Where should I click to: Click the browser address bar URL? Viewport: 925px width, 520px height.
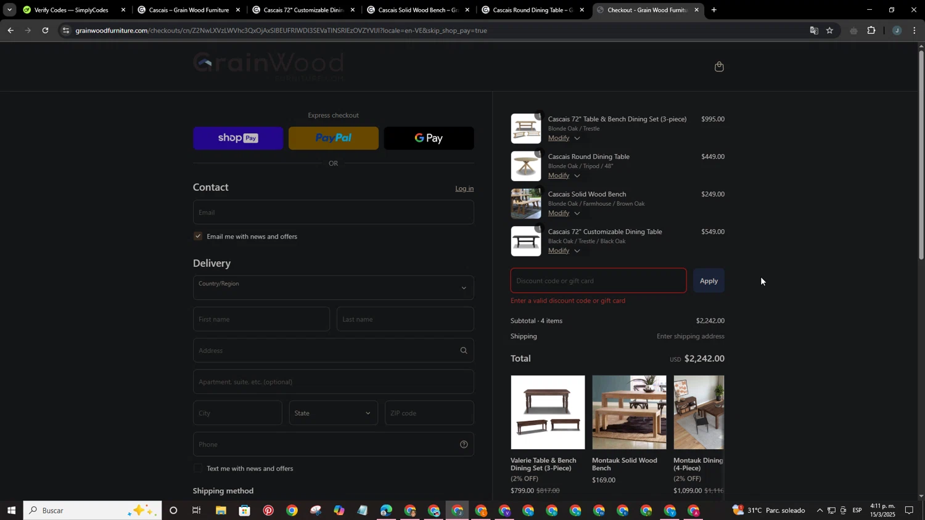pyautogui.click(x=281, y=31)
